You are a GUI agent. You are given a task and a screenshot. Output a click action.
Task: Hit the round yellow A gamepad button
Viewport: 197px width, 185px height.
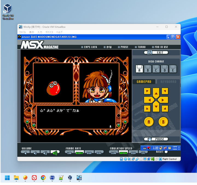(x=149, y=122)
